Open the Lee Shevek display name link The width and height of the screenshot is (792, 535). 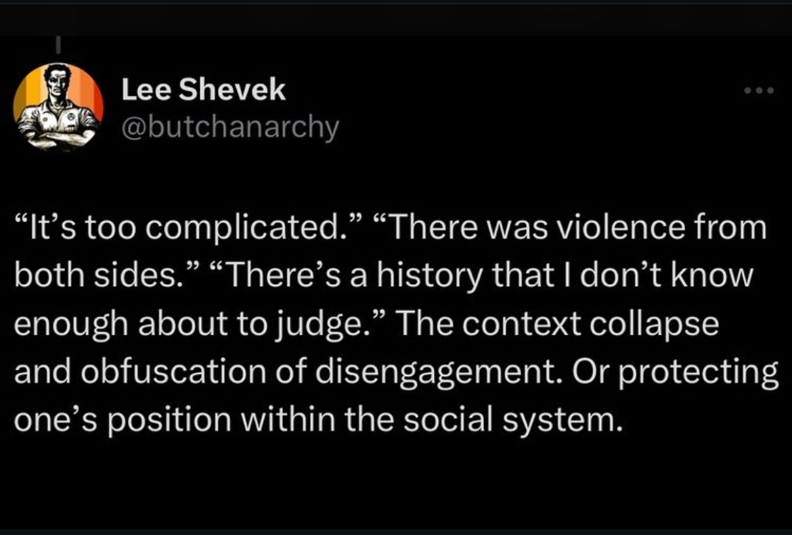pos(203,90)
